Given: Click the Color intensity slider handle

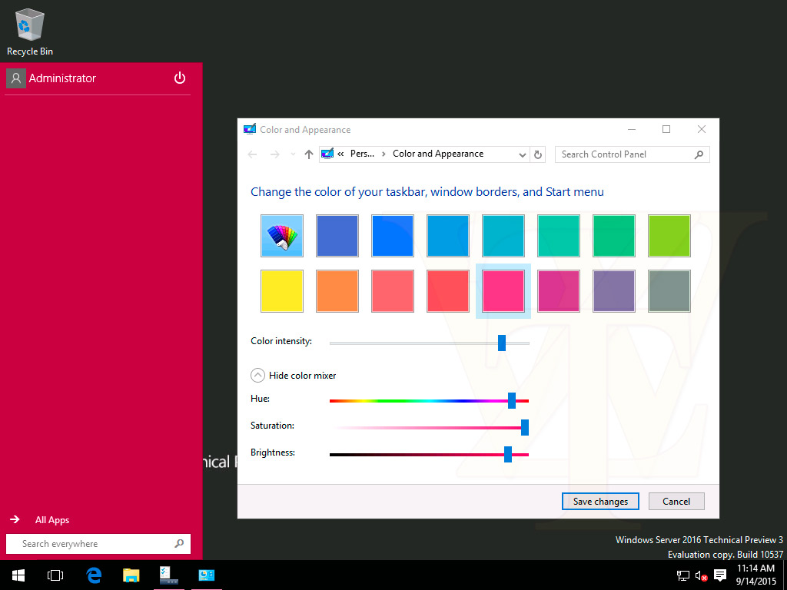Looking at the screenshot, I should click(502, 343).
